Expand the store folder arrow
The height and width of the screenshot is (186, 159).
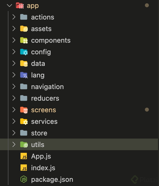(x=14, y=133)
